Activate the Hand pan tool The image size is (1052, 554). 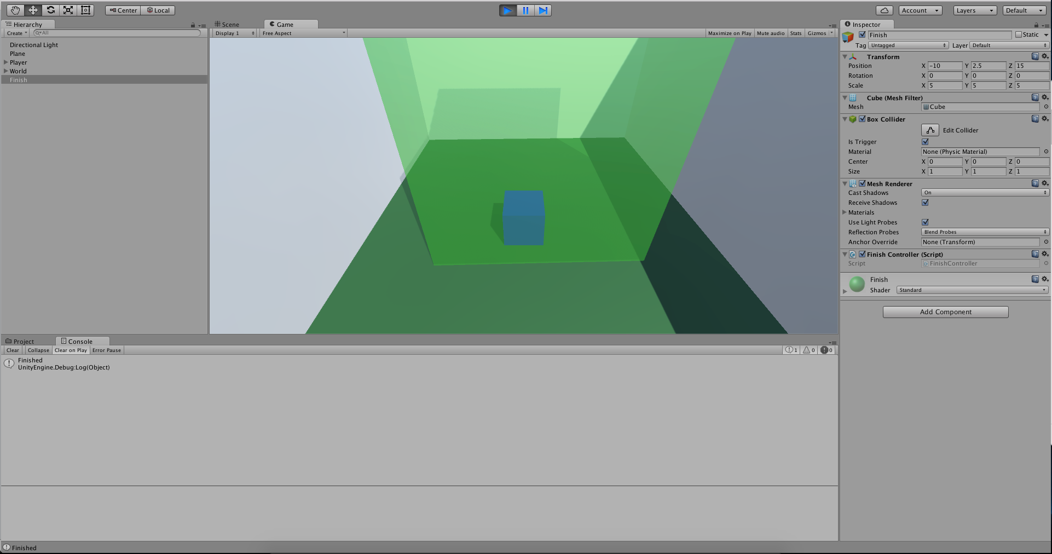coord(15,10)
